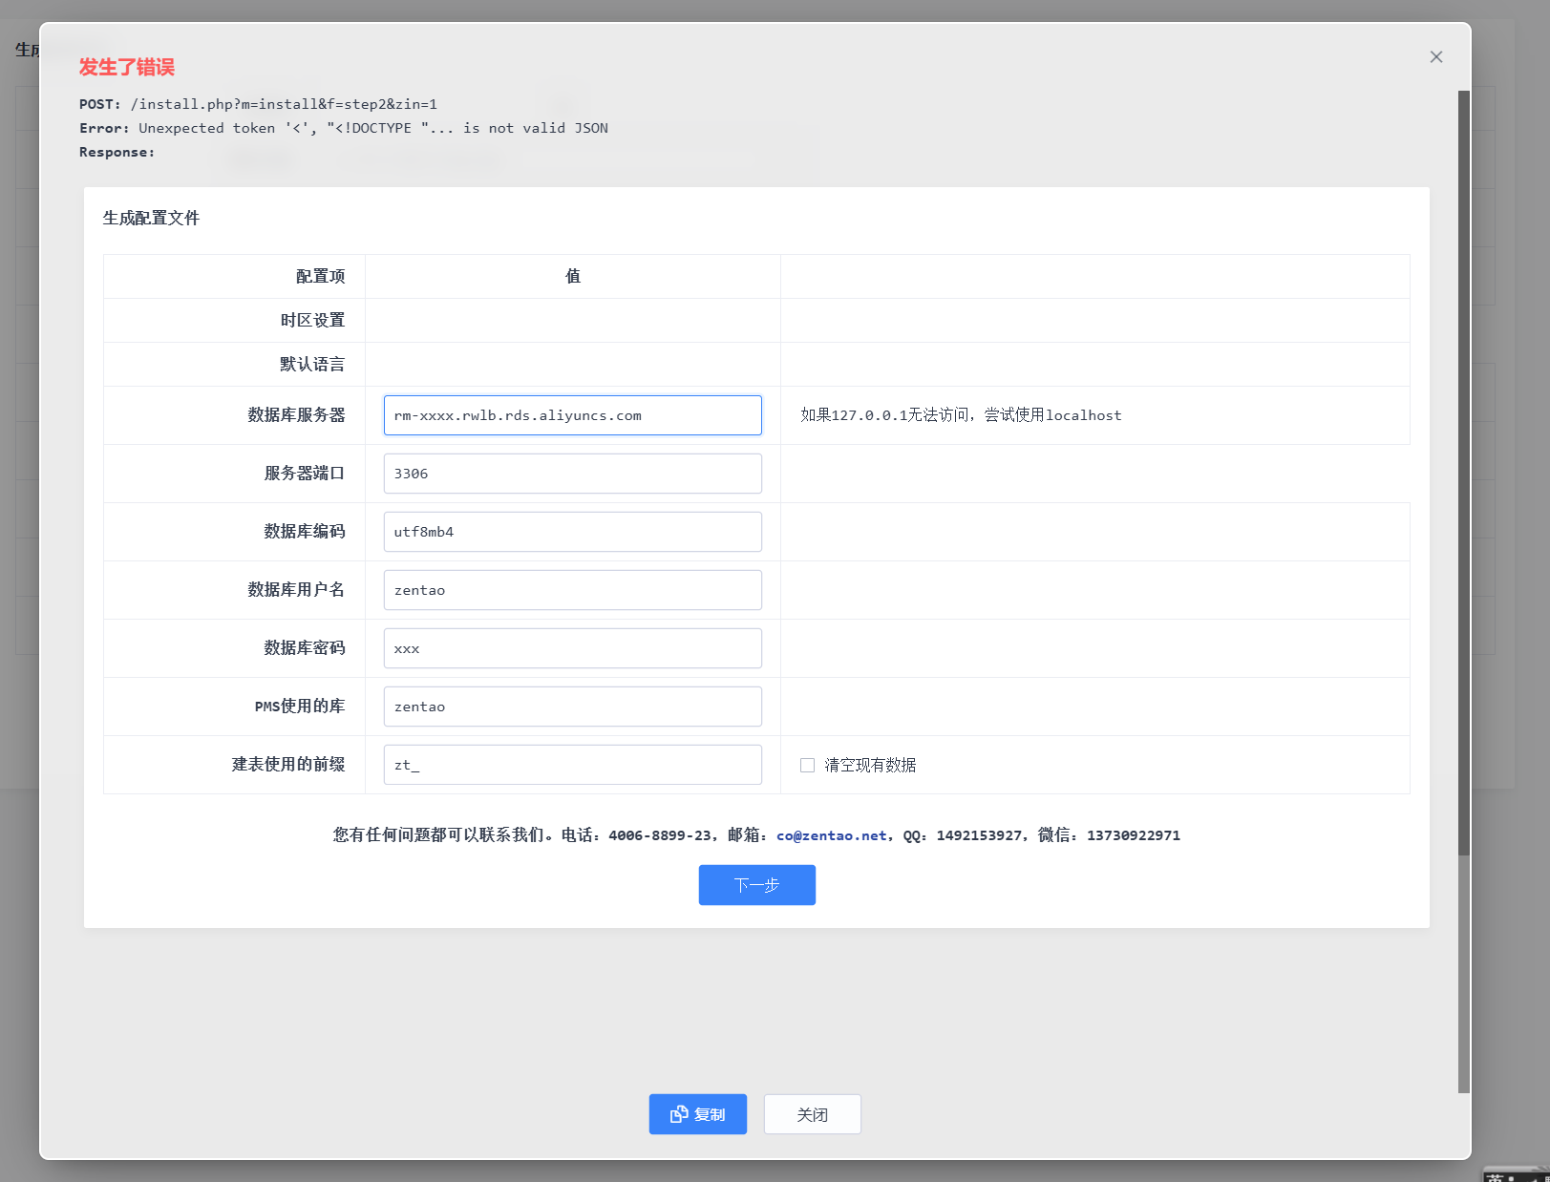Open the co@zentao.net email link
Image resolution: width=1550 pixels, height=1182 pixels.
(x=831, y=835)
